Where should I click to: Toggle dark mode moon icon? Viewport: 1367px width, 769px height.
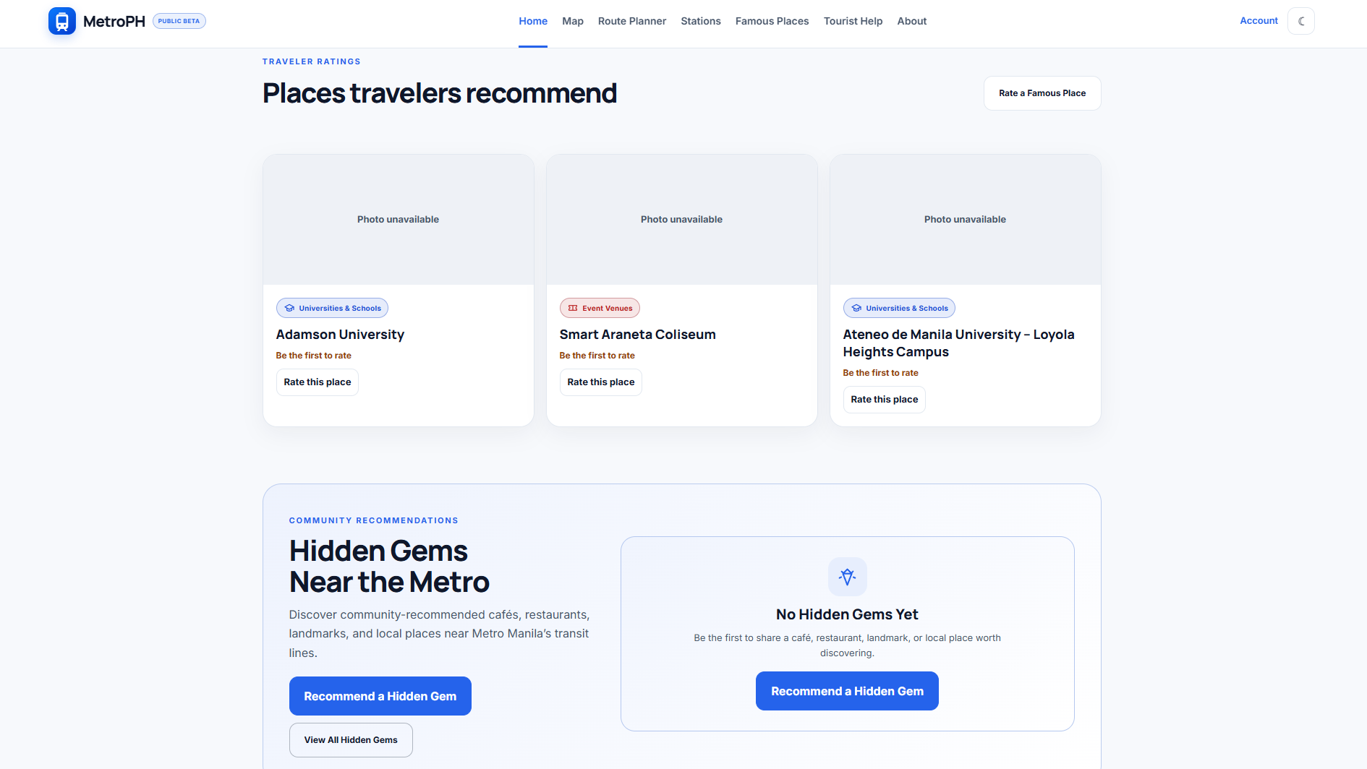pyautogui.click(x=1301, y=21)
